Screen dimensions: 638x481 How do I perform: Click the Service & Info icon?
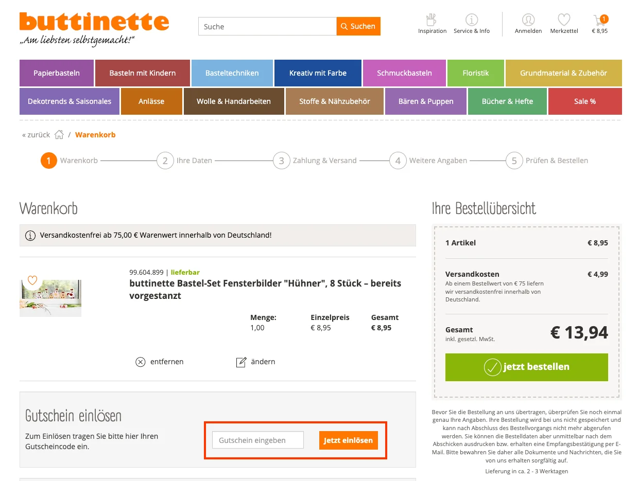[471, 20]
